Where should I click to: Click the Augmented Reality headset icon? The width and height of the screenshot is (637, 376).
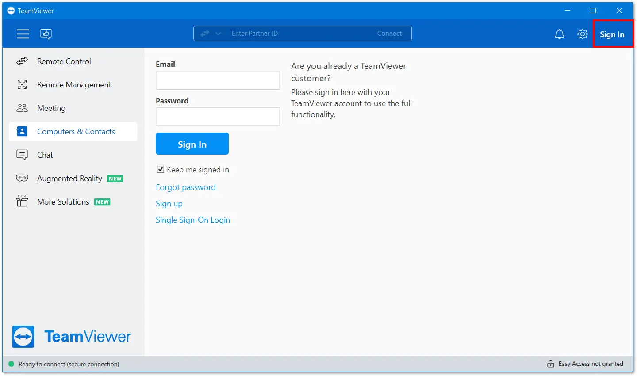[x=22, y=179]
